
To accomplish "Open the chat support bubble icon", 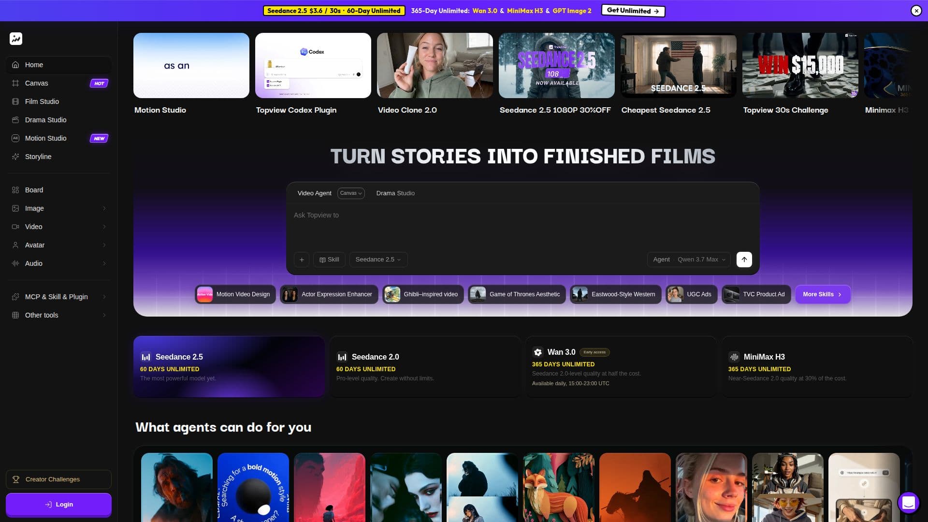I will tap(908, 503).
